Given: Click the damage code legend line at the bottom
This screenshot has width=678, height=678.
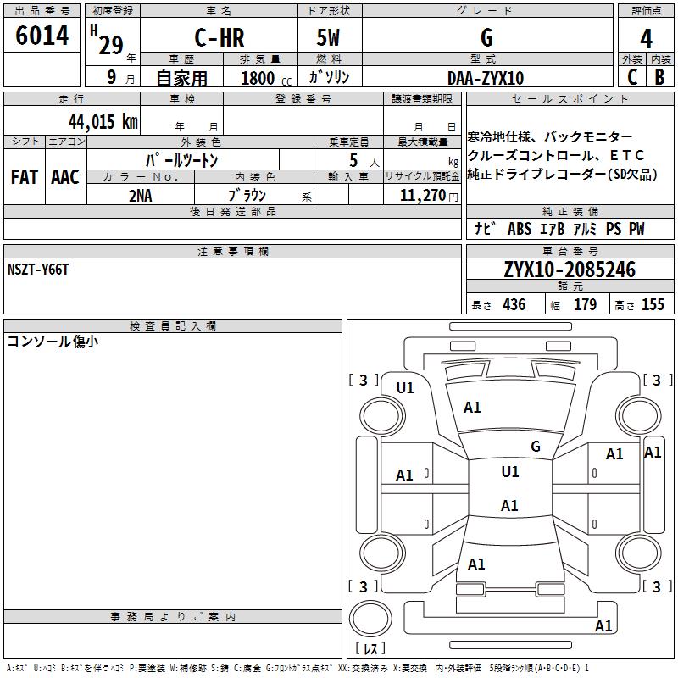Looking at the screenshot, I should point(297,668).
